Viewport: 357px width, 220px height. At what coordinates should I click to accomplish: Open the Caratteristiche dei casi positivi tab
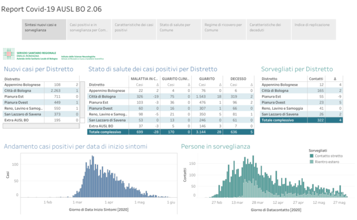tap(134, 30)
